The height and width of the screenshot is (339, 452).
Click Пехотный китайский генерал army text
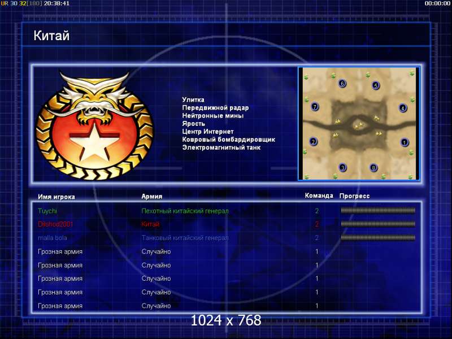(x=185, y=211)
